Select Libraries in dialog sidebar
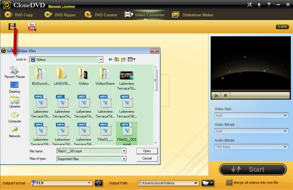Screen dimensions: 293x190 point(15,102)
